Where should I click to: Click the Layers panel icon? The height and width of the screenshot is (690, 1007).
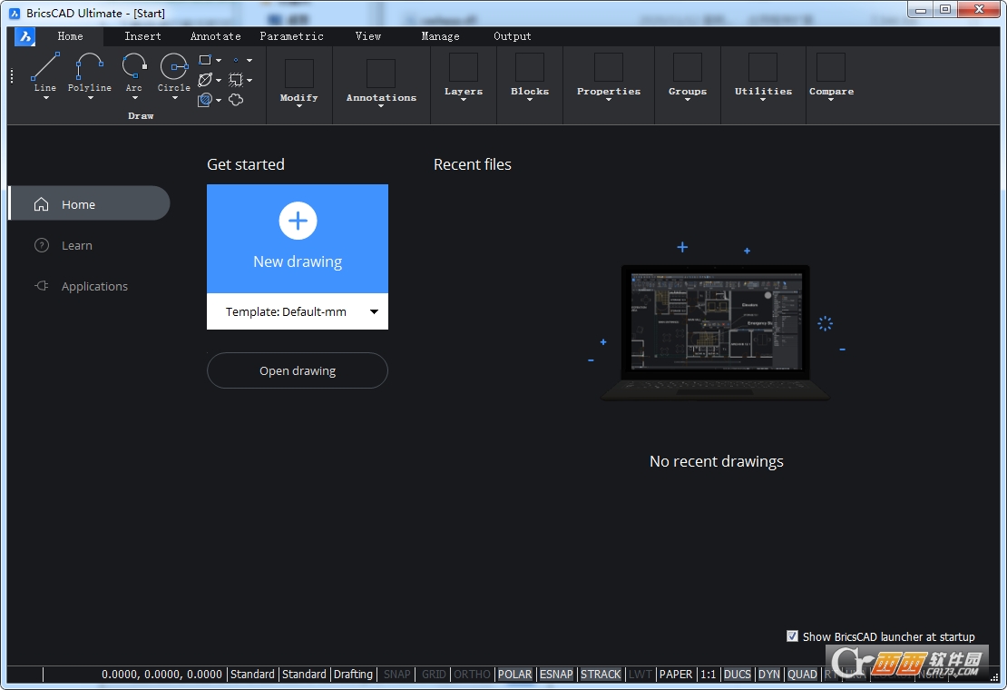coord(464,67)
